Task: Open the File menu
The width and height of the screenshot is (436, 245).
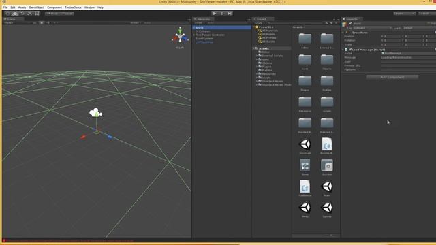Action: 5,7
